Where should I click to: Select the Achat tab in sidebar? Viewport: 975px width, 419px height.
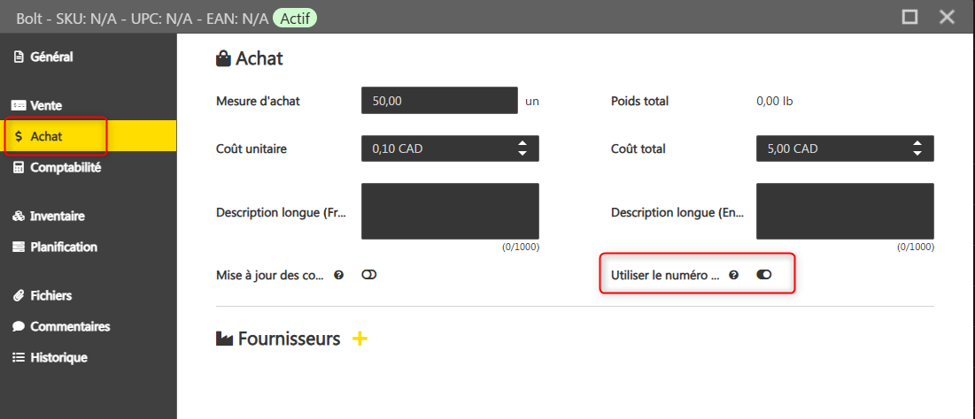pos(46,136)
